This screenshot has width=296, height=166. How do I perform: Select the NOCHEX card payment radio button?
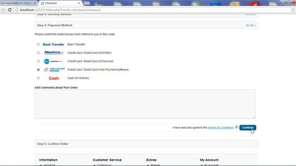38,53
